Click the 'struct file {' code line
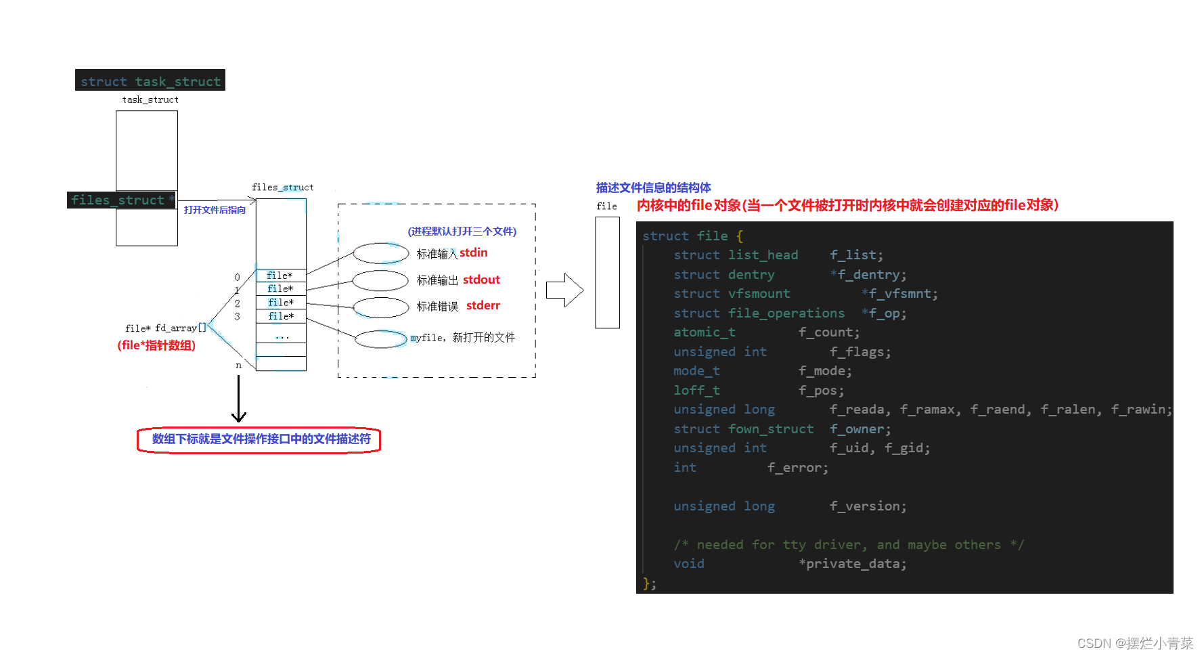Image resolution: width=1204 pixels, height=656 pixels. click(692, 236)
